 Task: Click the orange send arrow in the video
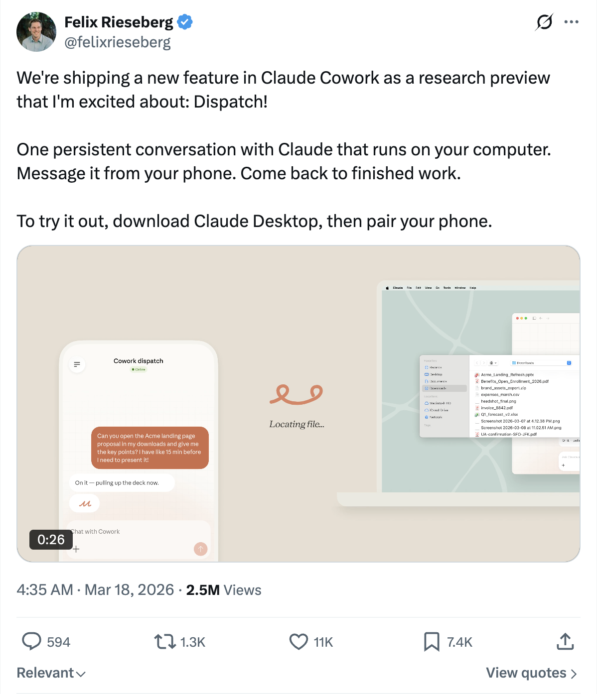click(200, 549)
